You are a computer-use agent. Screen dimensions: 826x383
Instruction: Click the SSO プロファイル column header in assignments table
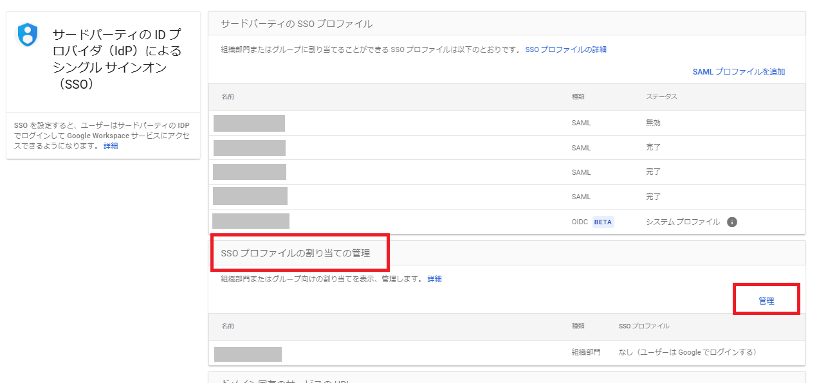pos(643,326)
